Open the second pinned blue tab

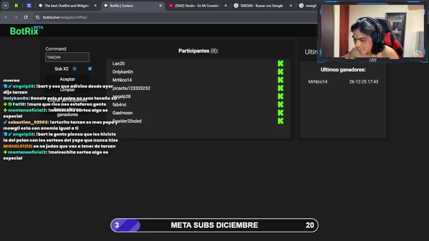click(x=29, y=5)
